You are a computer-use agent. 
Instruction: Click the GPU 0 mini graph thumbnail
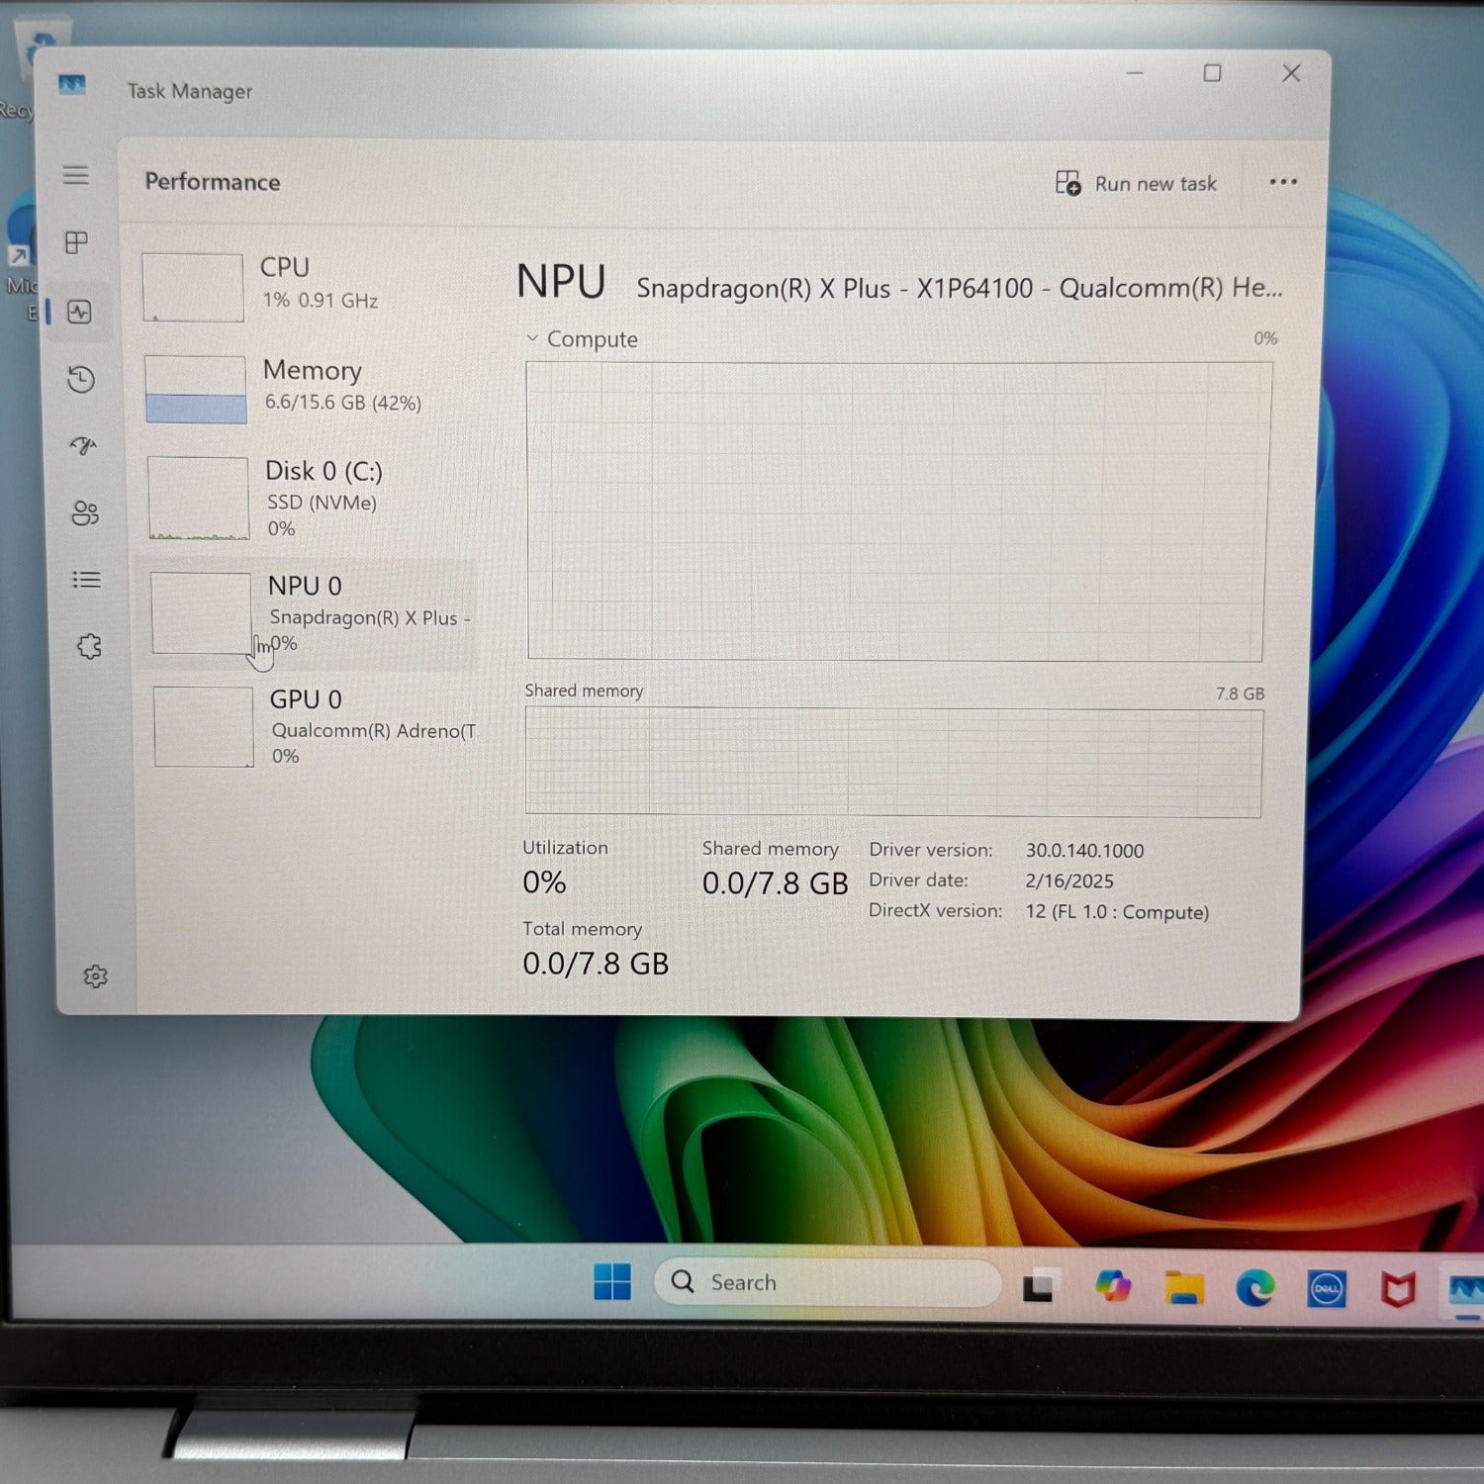(x=204, y=727)
